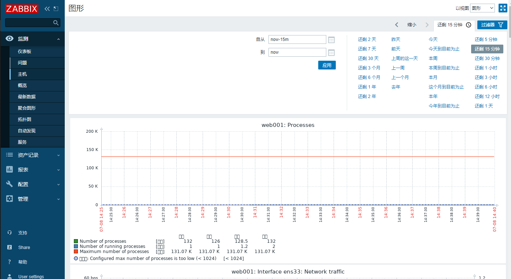Click the wrench icon beside 配置
This screenshot has width=511, height=279.
click(x=10, y=184)
